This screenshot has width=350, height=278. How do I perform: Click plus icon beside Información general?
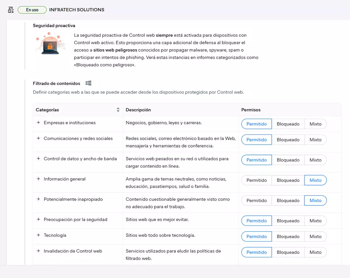38,179
